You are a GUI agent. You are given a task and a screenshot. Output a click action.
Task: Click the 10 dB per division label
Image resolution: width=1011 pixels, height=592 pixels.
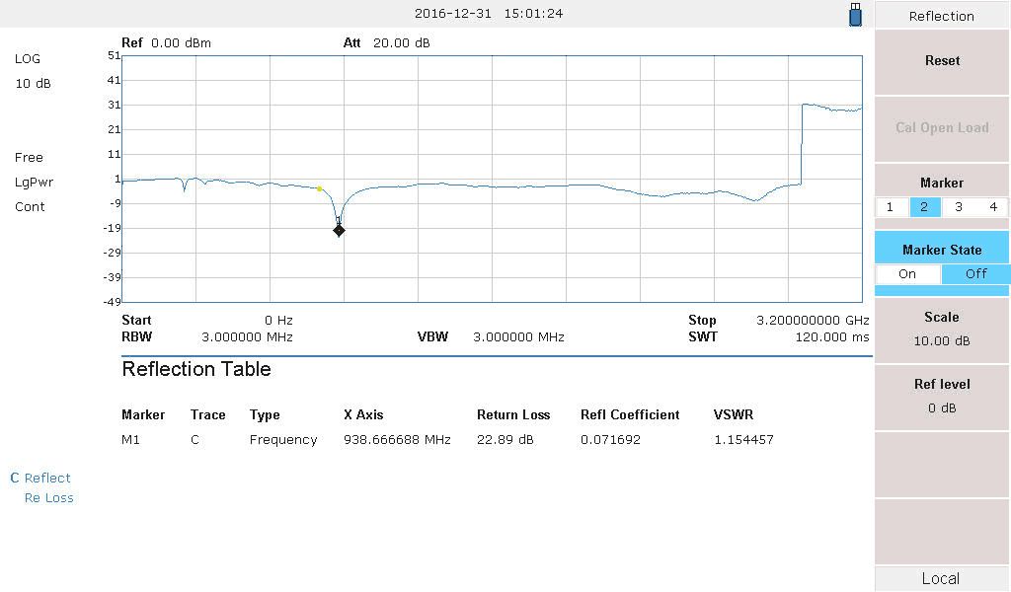tap(33, 84)
